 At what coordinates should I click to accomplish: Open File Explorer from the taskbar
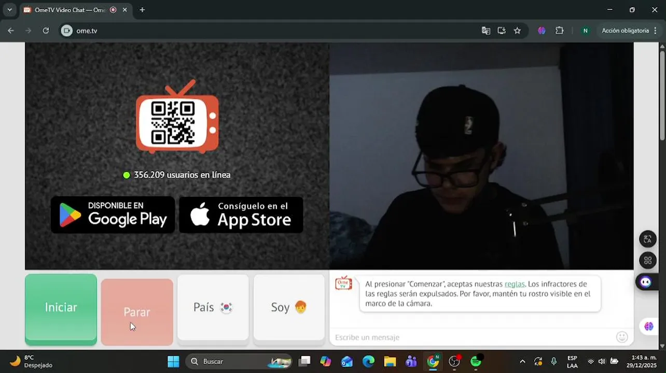[x=390, y=361]
